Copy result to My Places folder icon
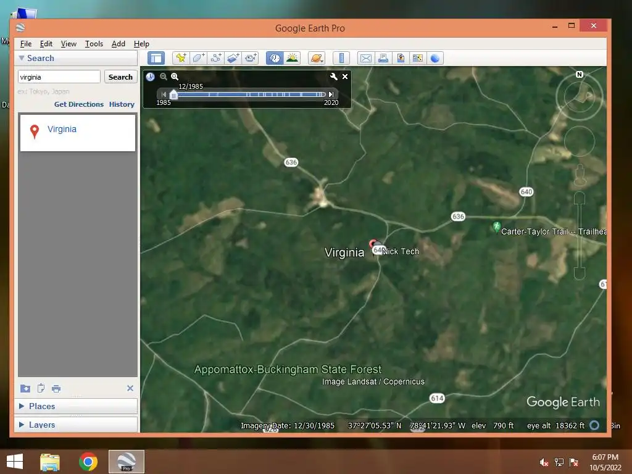 [x=25, y=388]
